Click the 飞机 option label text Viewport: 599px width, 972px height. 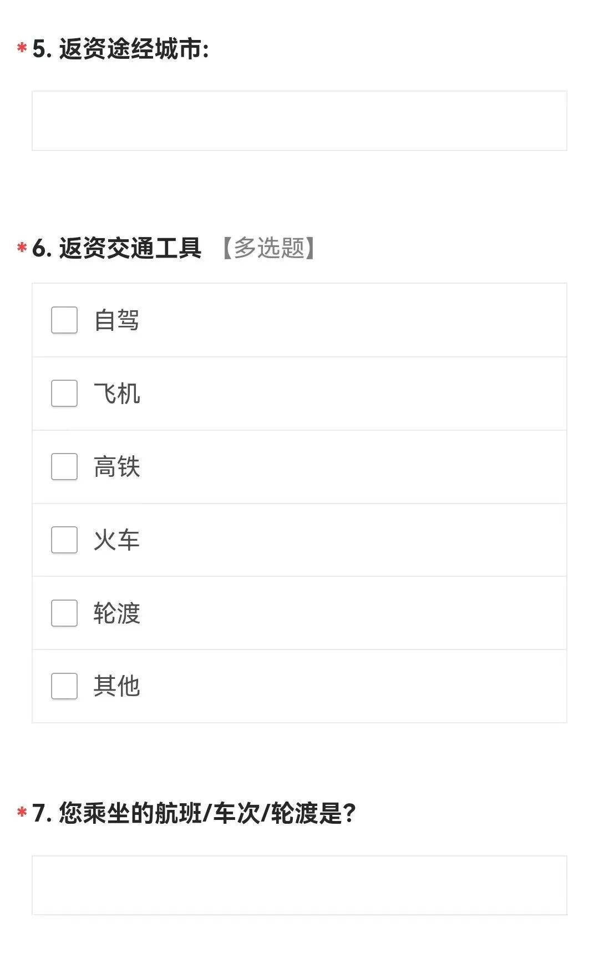coord(116,394)
